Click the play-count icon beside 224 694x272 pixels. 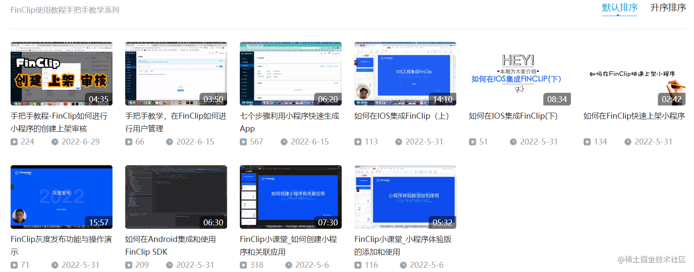coord(14,142)
